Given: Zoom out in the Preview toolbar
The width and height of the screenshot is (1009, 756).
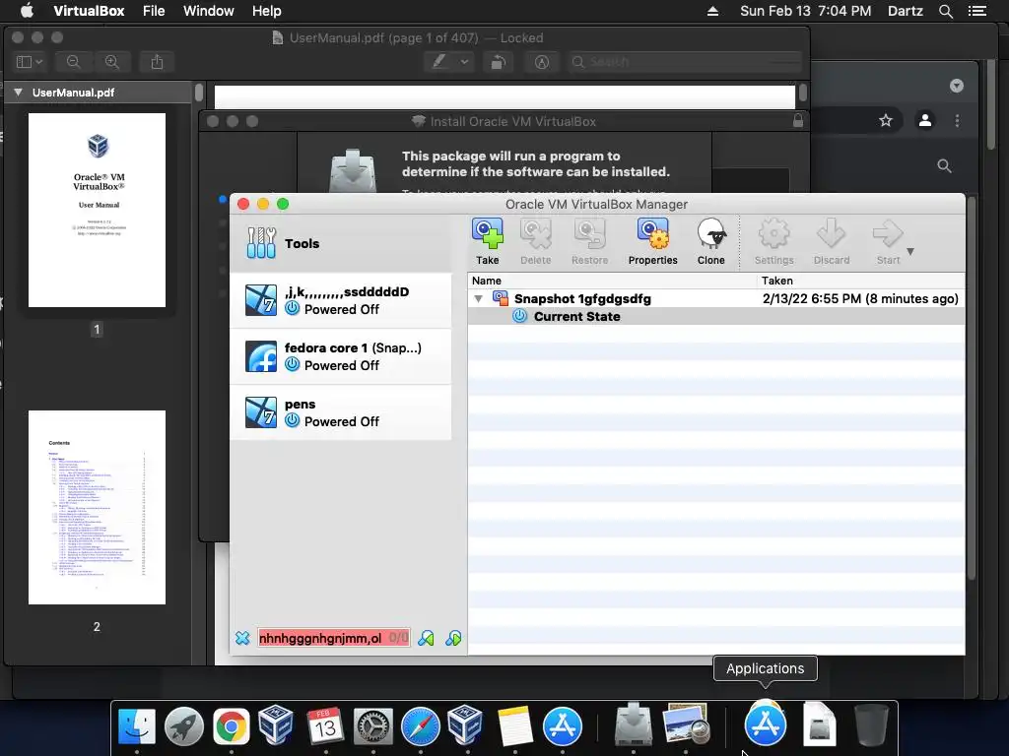Looking at the screenshot, I should pyautogui.click(x=73, y=62).
